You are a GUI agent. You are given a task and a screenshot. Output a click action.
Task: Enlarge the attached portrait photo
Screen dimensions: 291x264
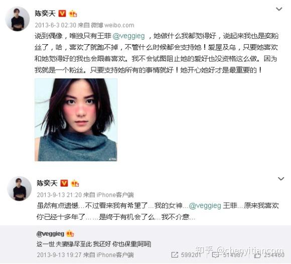click(x=76, y=120)
